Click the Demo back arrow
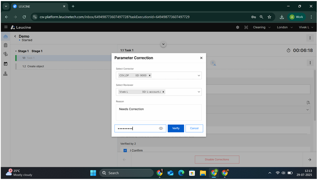317x180 pixels. 15,36
